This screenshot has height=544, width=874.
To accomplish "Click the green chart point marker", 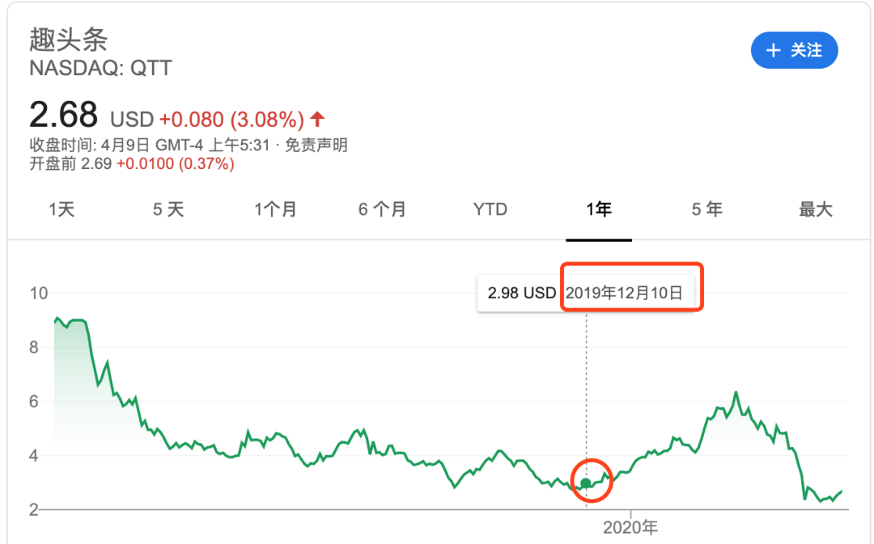I will (585, 483).
